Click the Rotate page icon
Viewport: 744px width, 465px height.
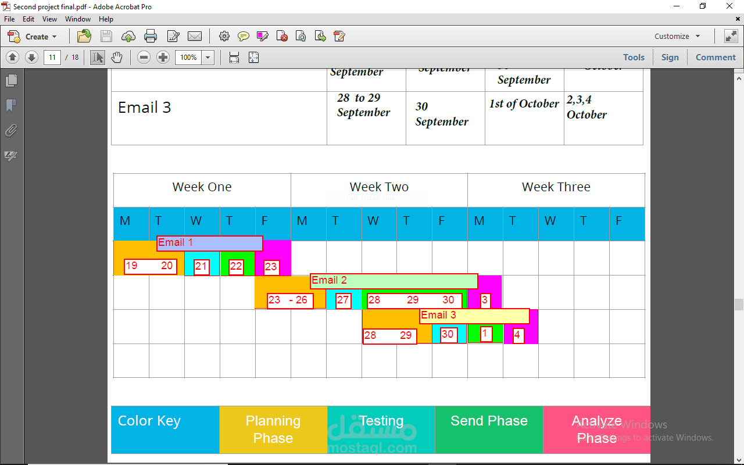point(301,36)
